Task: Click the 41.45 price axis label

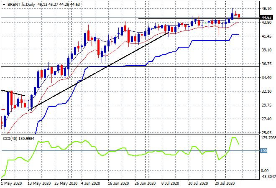Action: pos(266,36)
